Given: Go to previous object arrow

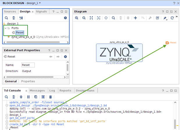Looking at the screenshot, I should (x=51, y=56).
